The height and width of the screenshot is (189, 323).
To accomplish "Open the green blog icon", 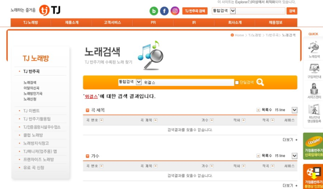I will (154, 11).
